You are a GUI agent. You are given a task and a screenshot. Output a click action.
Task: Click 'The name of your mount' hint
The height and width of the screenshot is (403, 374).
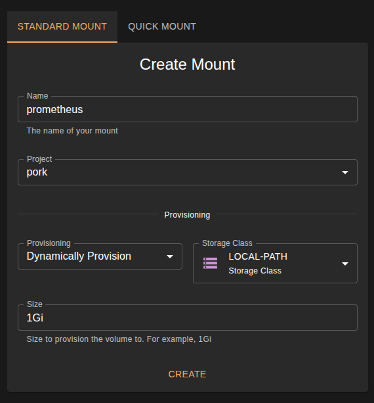tap(72, 131)
